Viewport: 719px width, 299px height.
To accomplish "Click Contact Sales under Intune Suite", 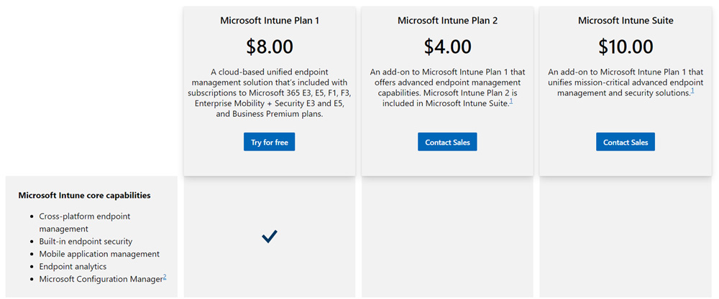I will pos(626,142).
